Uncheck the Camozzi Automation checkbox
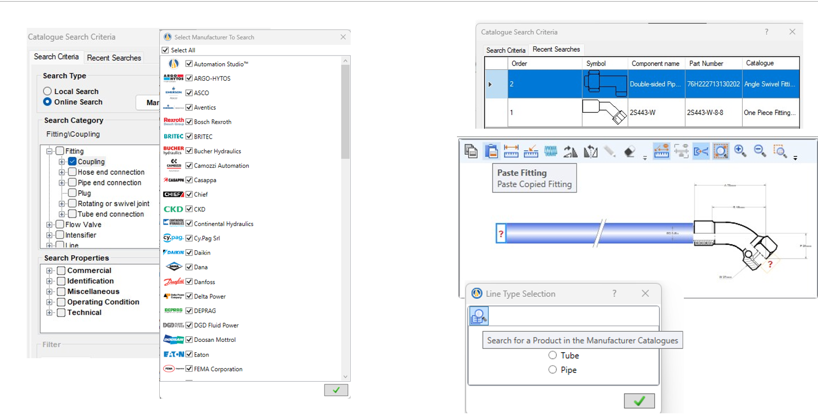Screen dimensions: 818x416 [189, 165]
